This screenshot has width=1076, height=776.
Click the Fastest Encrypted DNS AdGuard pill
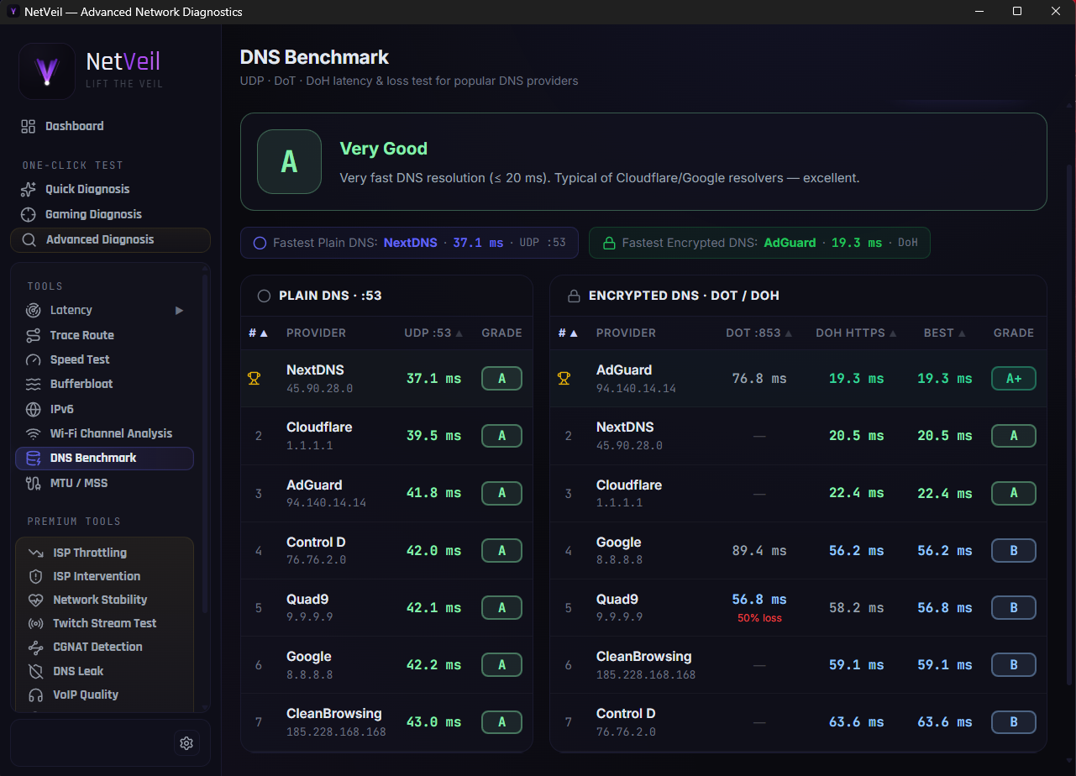[x=759, y=243]
